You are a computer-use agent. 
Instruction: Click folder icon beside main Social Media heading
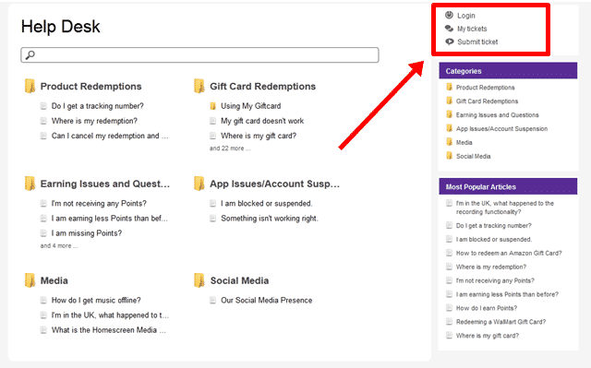(199, 280)
